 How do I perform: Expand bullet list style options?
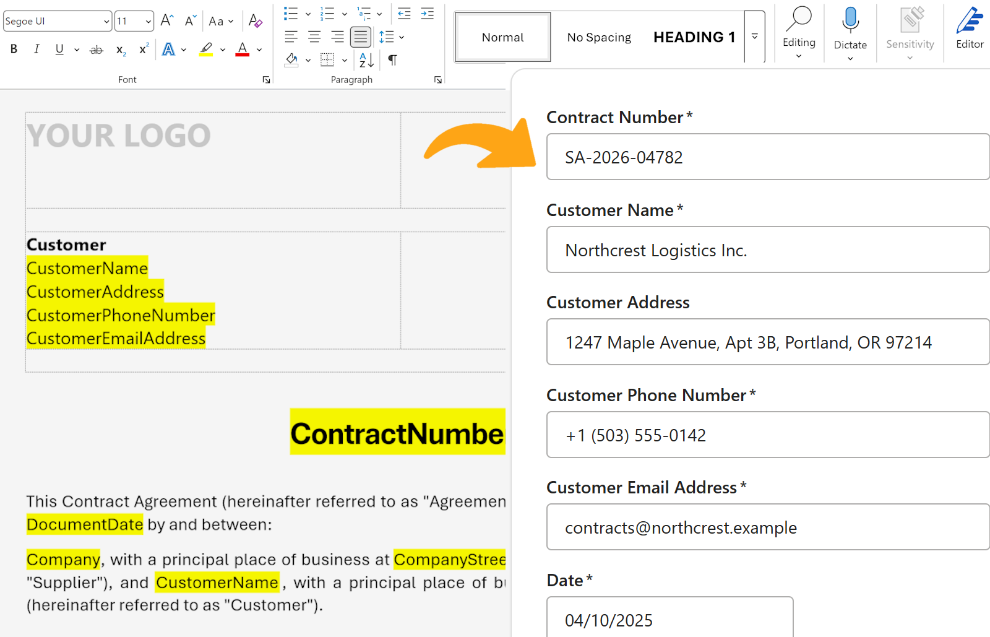pyautogui.click(x=308, y=14)
